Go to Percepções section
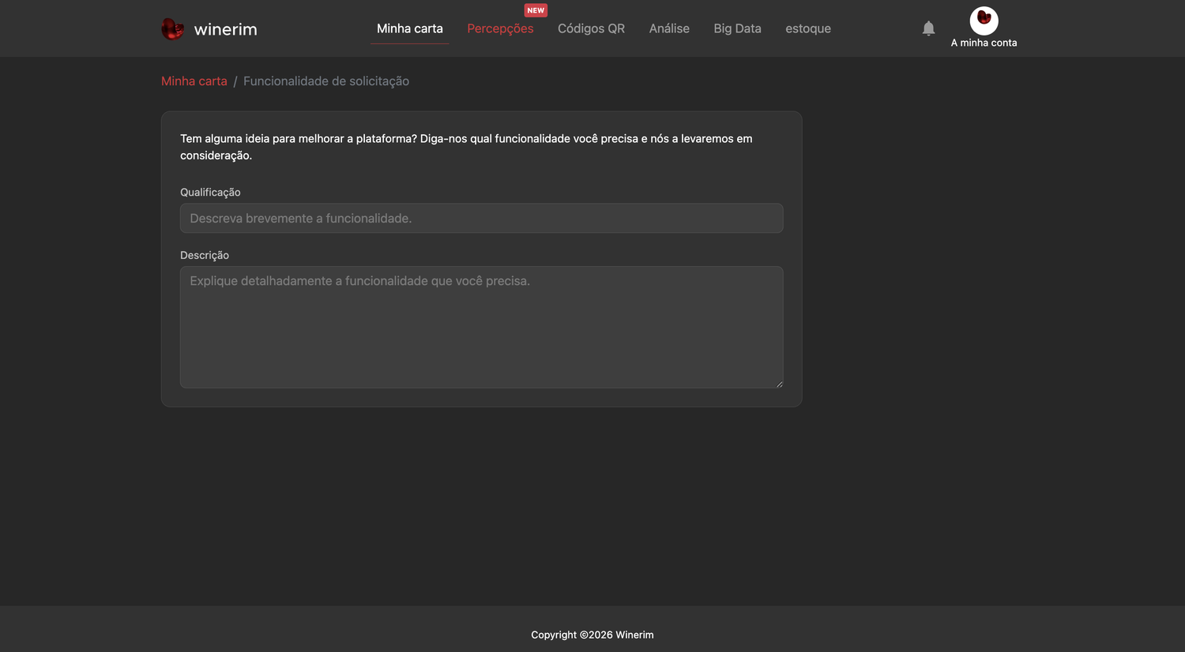1185x652 pixels. (x=500, y=28)
